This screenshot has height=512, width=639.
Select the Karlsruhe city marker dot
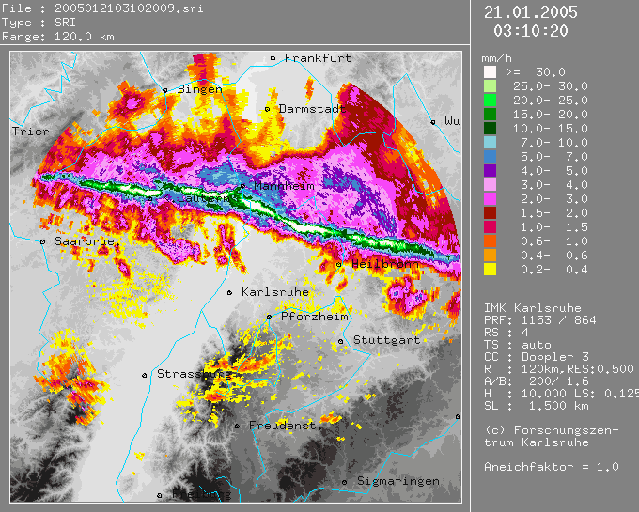(x=230, y=292)
